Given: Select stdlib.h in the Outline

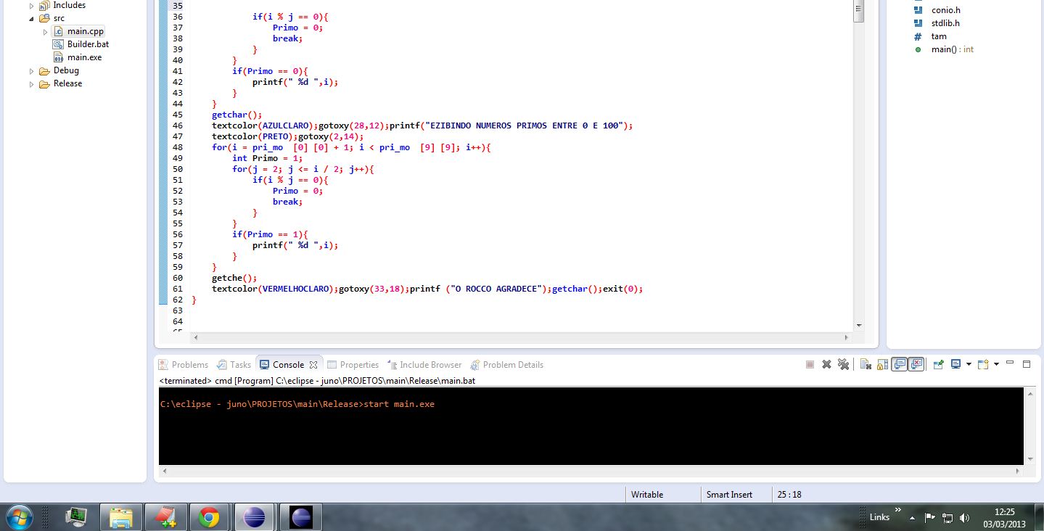Looking at the screenshot, I should coord(945,23).
